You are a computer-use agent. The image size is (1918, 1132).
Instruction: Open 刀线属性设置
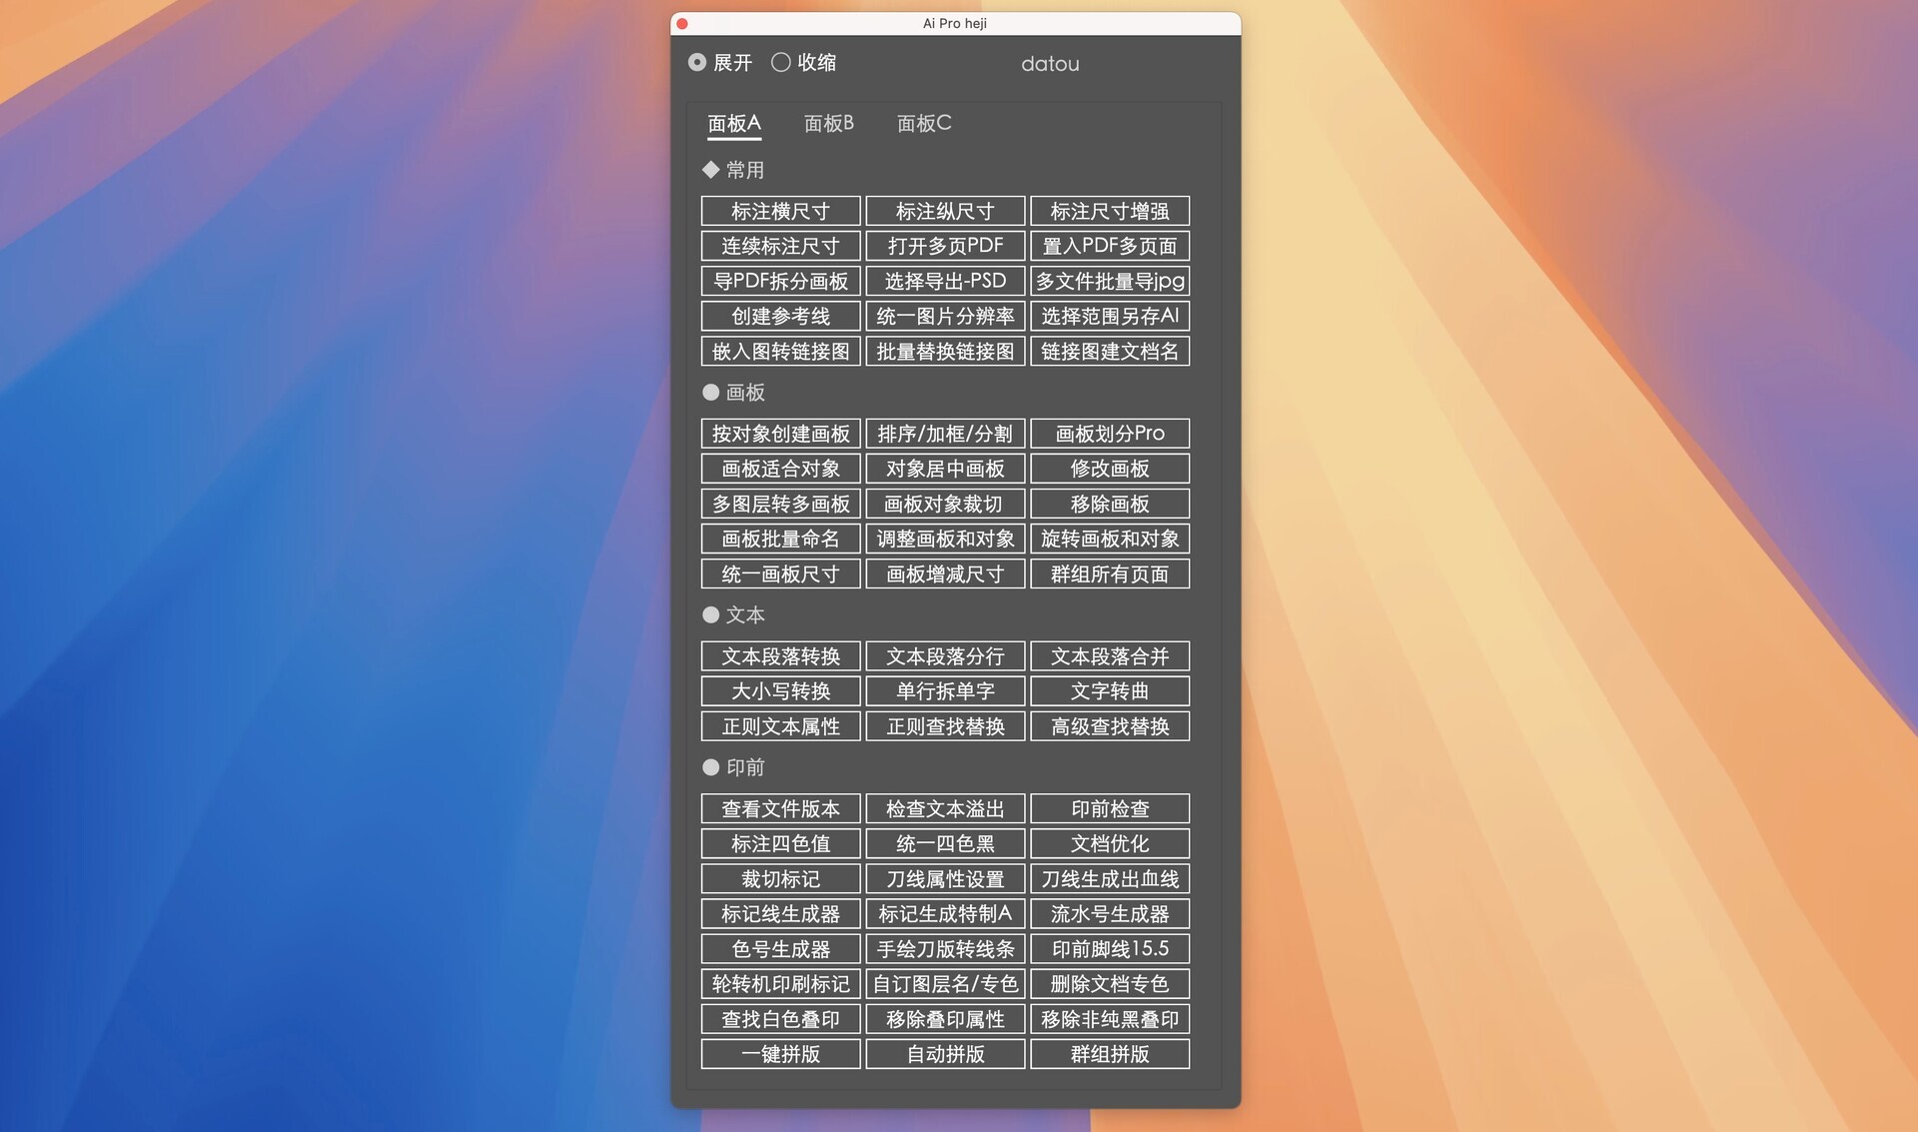[x=946, y=879]
